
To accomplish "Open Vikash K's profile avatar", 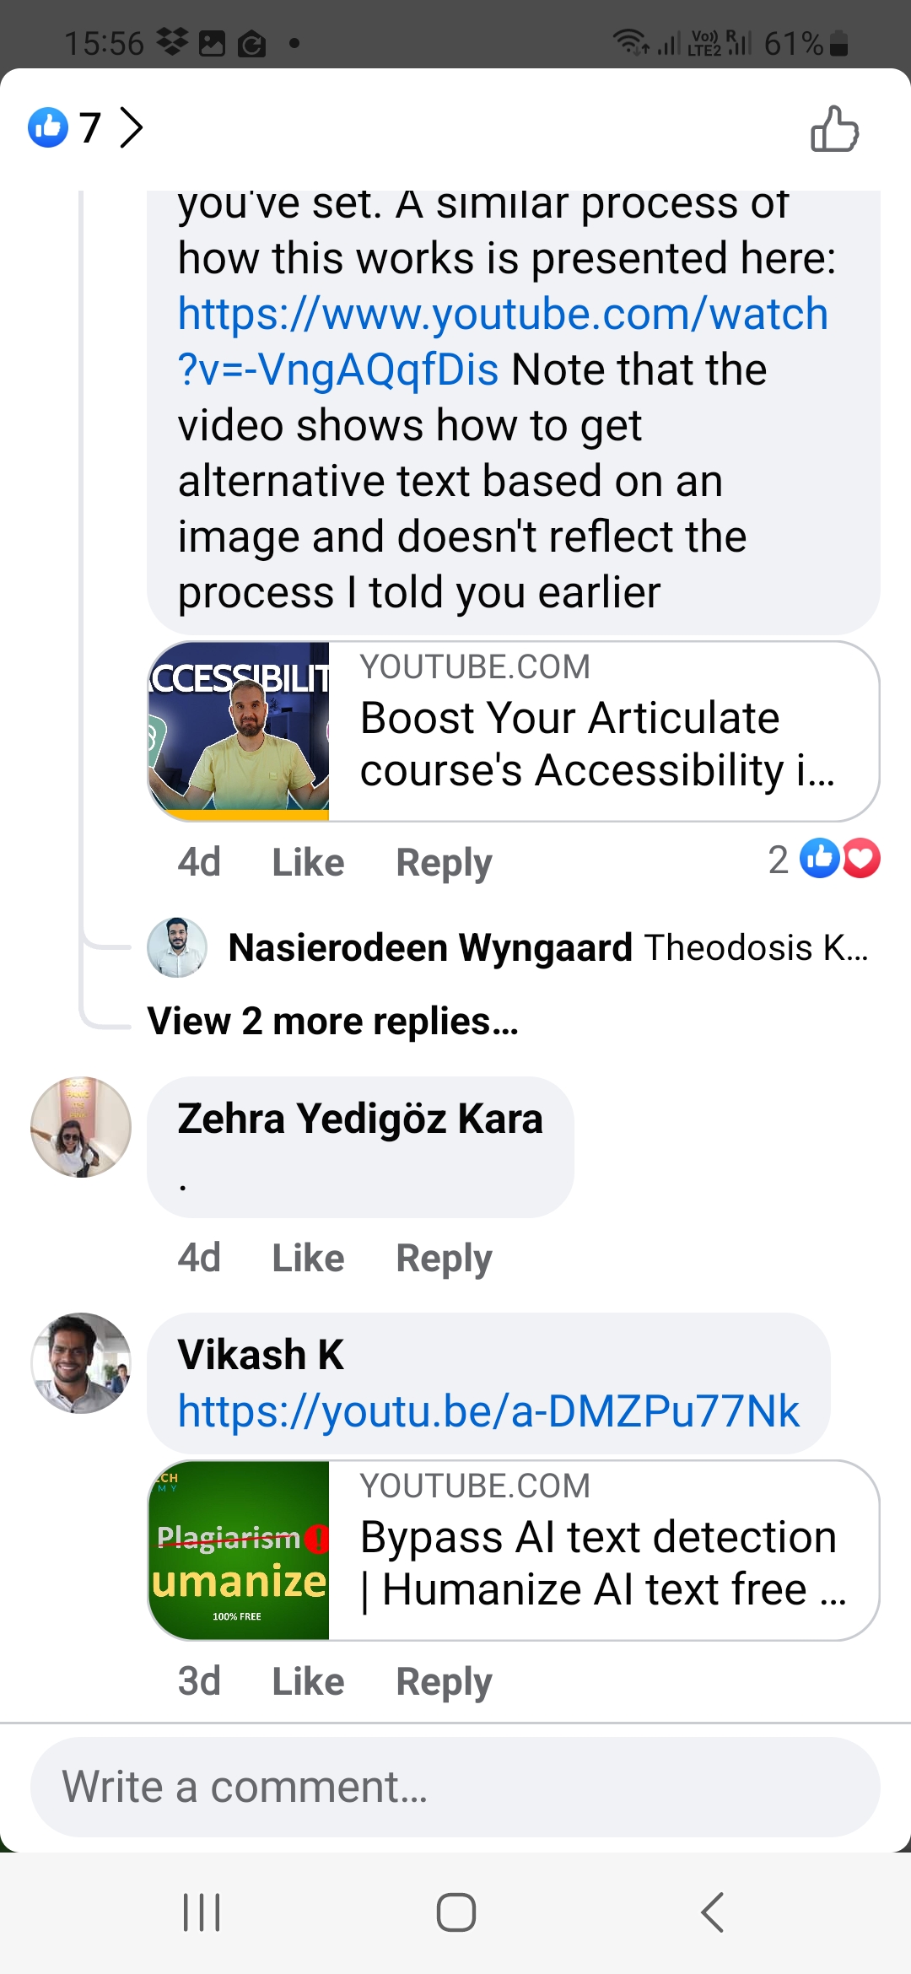I will coord(81,1363).
